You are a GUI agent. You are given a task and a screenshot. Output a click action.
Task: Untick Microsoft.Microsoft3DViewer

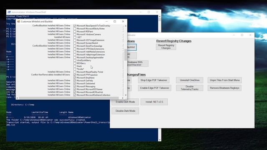point(75,89)
